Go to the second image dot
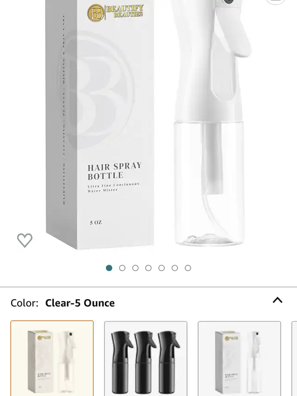 pos(122,268)
